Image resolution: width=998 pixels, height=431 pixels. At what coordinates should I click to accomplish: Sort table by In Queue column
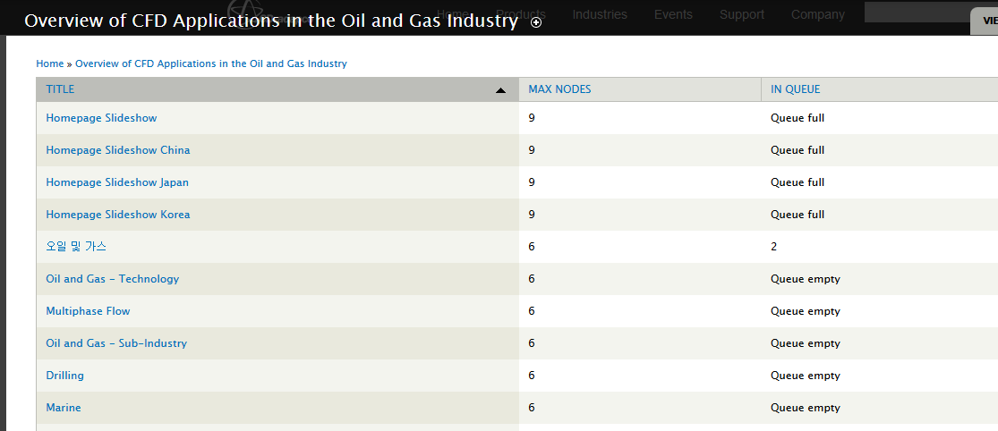(x=795, y=89)
